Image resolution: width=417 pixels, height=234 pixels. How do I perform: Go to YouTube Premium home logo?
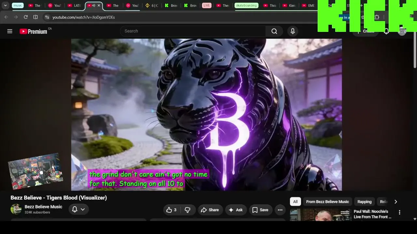[33, 31]
